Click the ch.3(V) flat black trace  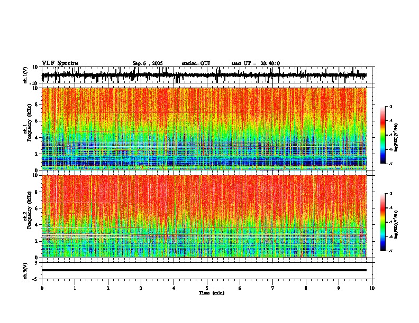point(204,270)
